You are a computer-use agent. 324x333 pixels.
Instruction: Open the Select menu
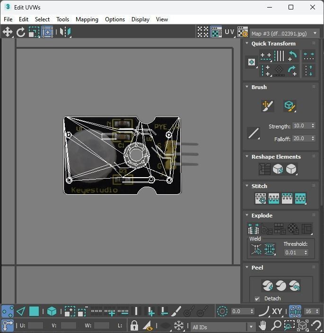pyautogui.click(x=42, y=19)
